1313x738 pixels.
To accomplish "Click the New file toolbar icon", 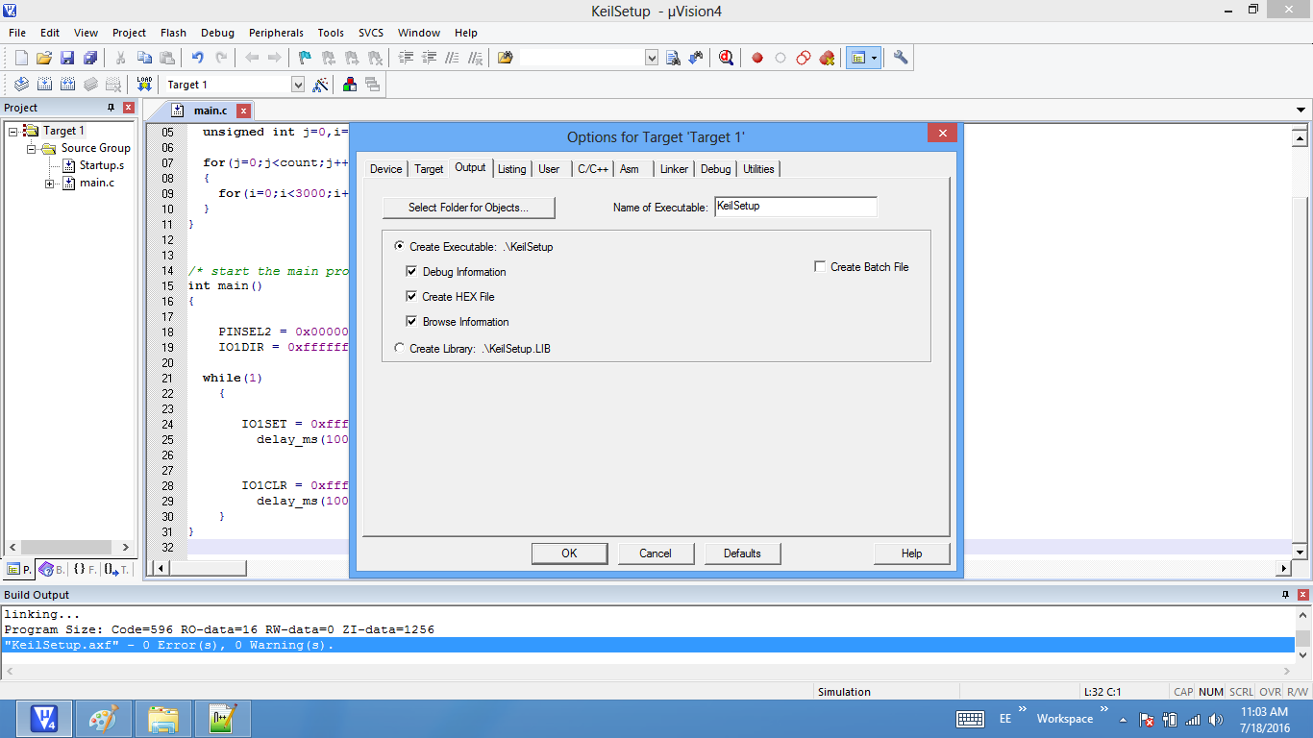I will tap(21, 58).
